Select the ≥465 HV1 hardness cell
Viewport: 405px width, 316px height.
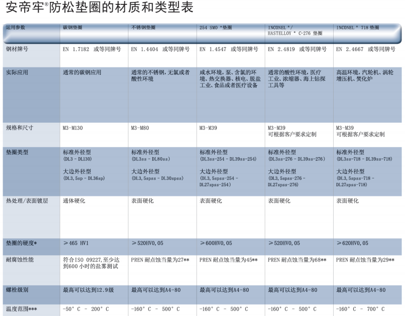(80, 243)
